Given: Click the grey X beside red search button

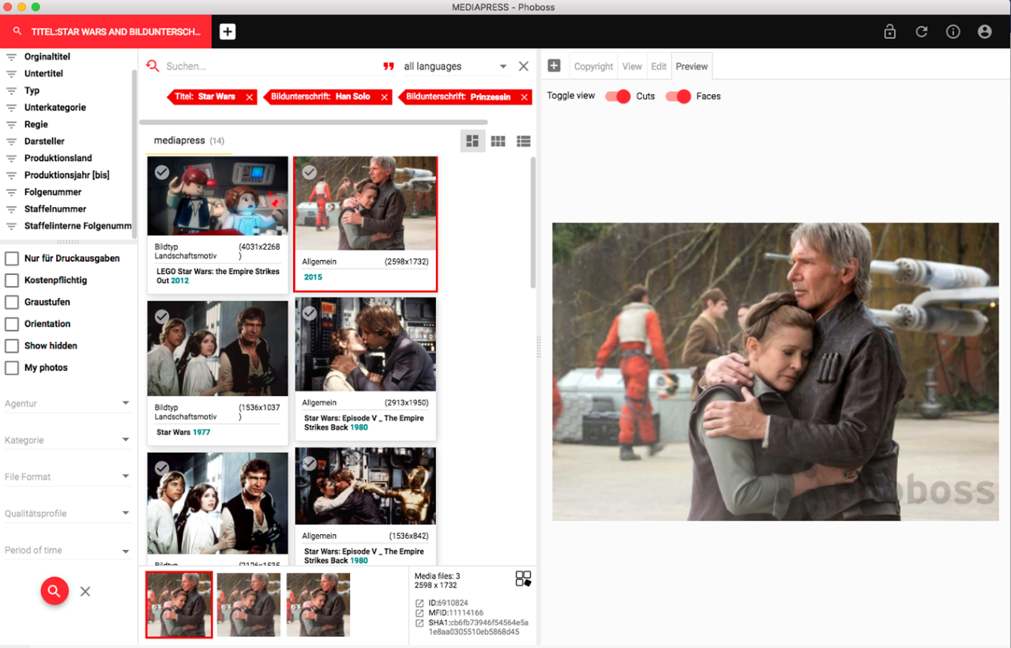Looking at the screenshot, I should pos(85,591).
